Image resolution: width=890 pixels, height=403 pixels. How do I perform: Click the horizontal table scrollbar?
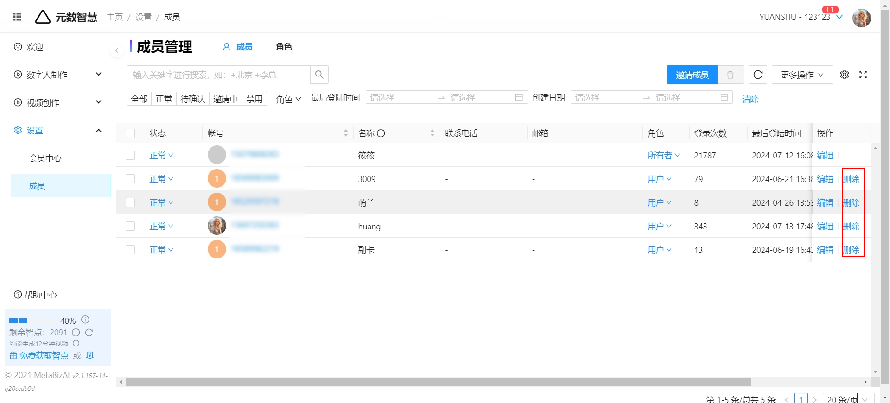tap(438, 382)
